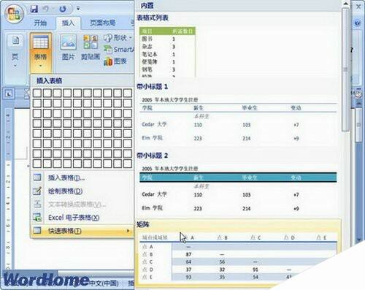Switch to the 页面布局 tab

point(102,23)
